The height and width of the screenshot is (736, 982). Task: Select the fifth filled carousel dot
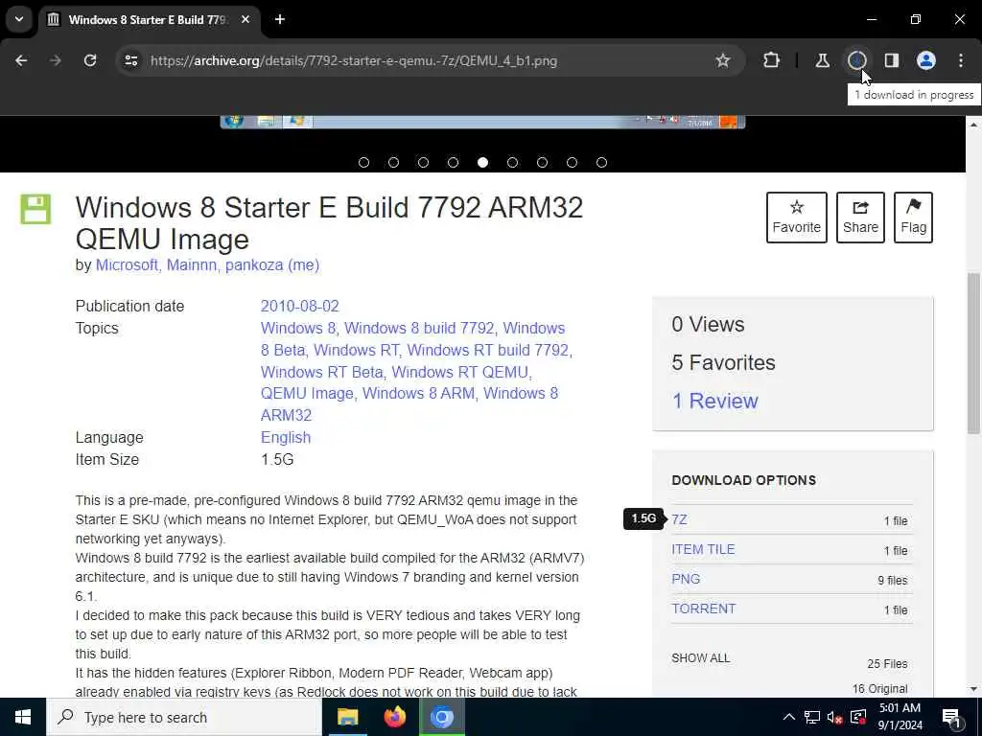pyautogui.click(x=482, y=163)
